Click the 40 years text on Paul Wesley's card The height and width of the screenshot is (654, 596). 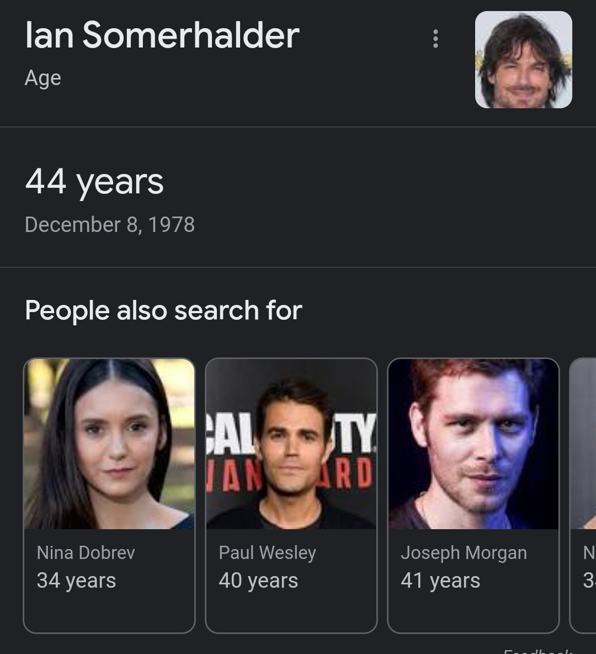258,580
